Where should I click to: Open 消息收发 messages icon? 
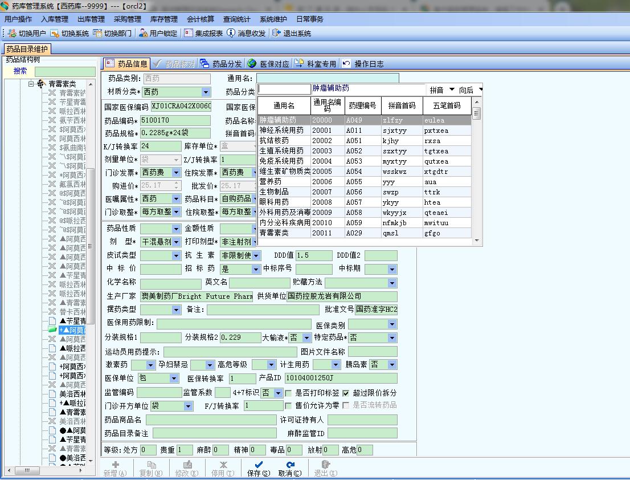point(231,33)
